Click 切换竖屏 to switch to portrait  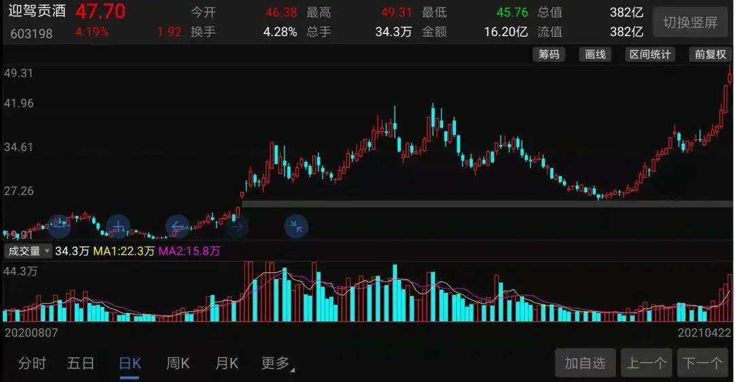[691, 22]
